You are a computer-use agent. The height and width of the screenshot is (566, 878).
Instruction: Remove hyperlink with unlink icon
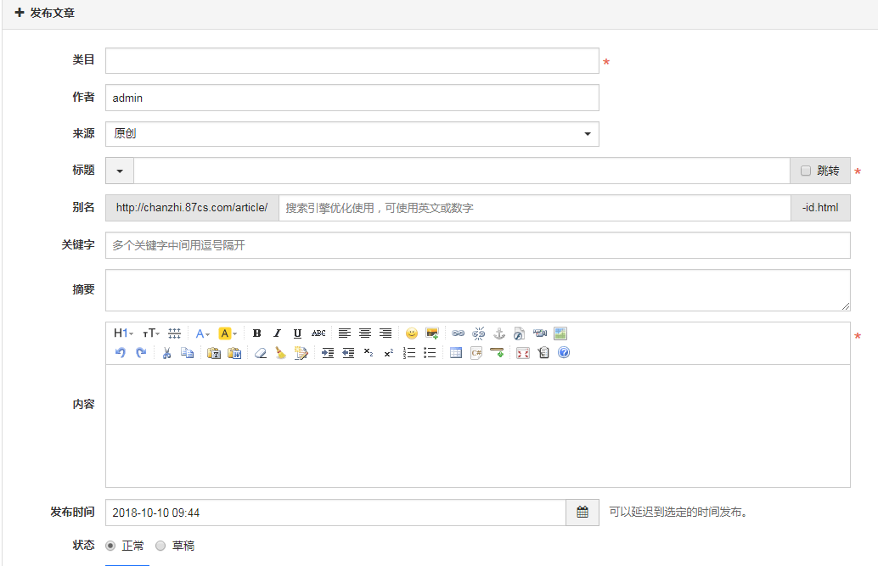pyautogui.click(x=478, y=333)
